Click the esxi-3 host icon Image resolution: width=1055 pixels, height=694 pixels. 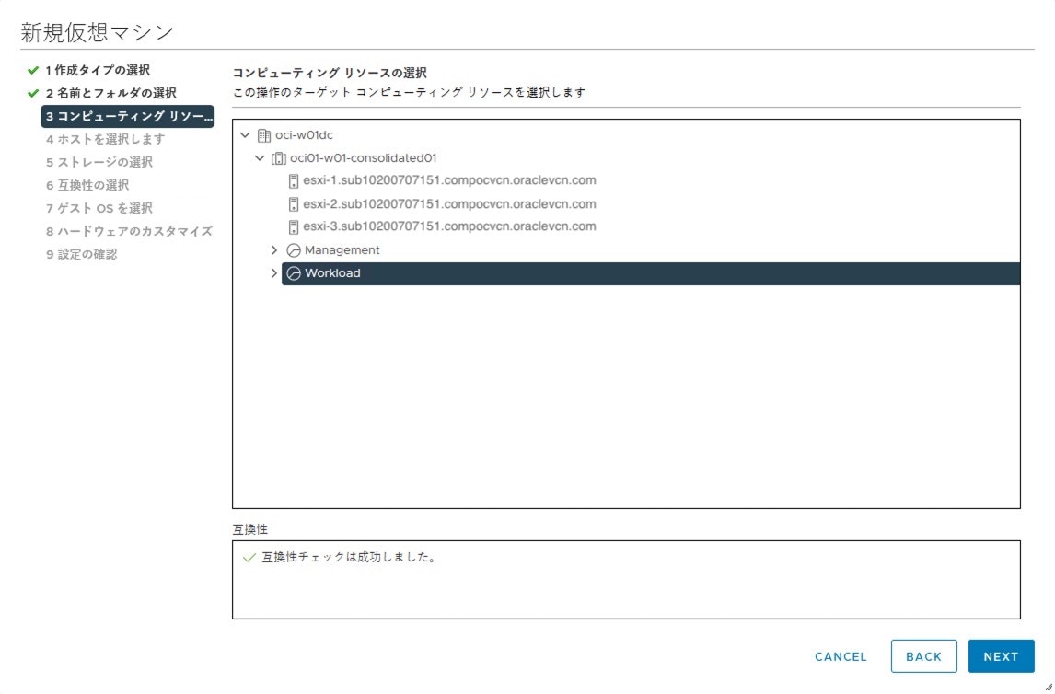tap(294, 226)
